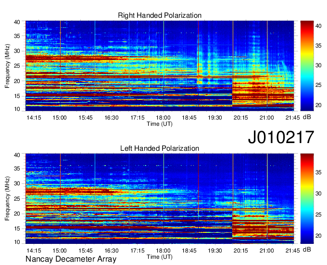Click the lower plot's 40 MHz tick

(17, 155)
